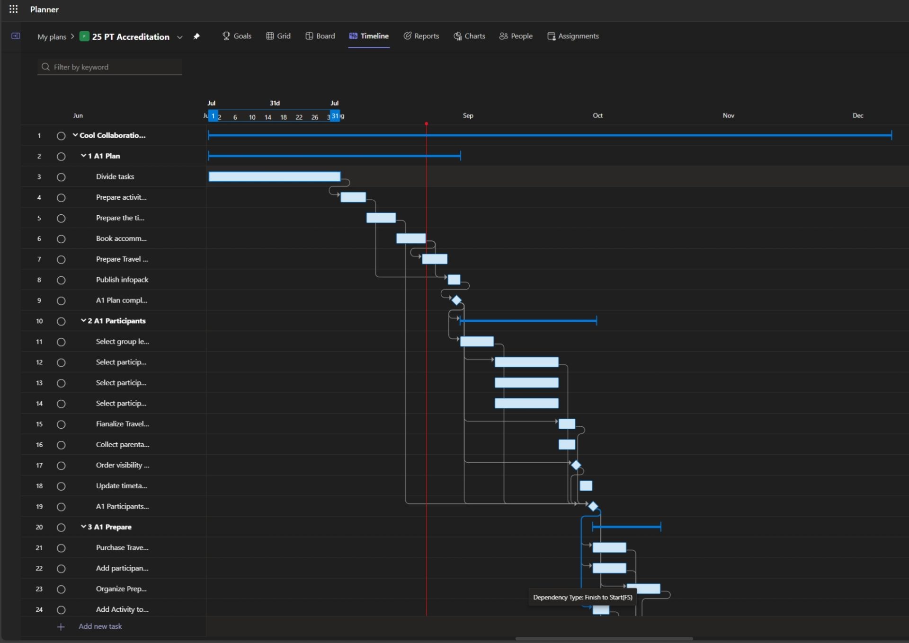Collapse the 2 A1 Participants group
909x643 pixels.
click(83, 321)
